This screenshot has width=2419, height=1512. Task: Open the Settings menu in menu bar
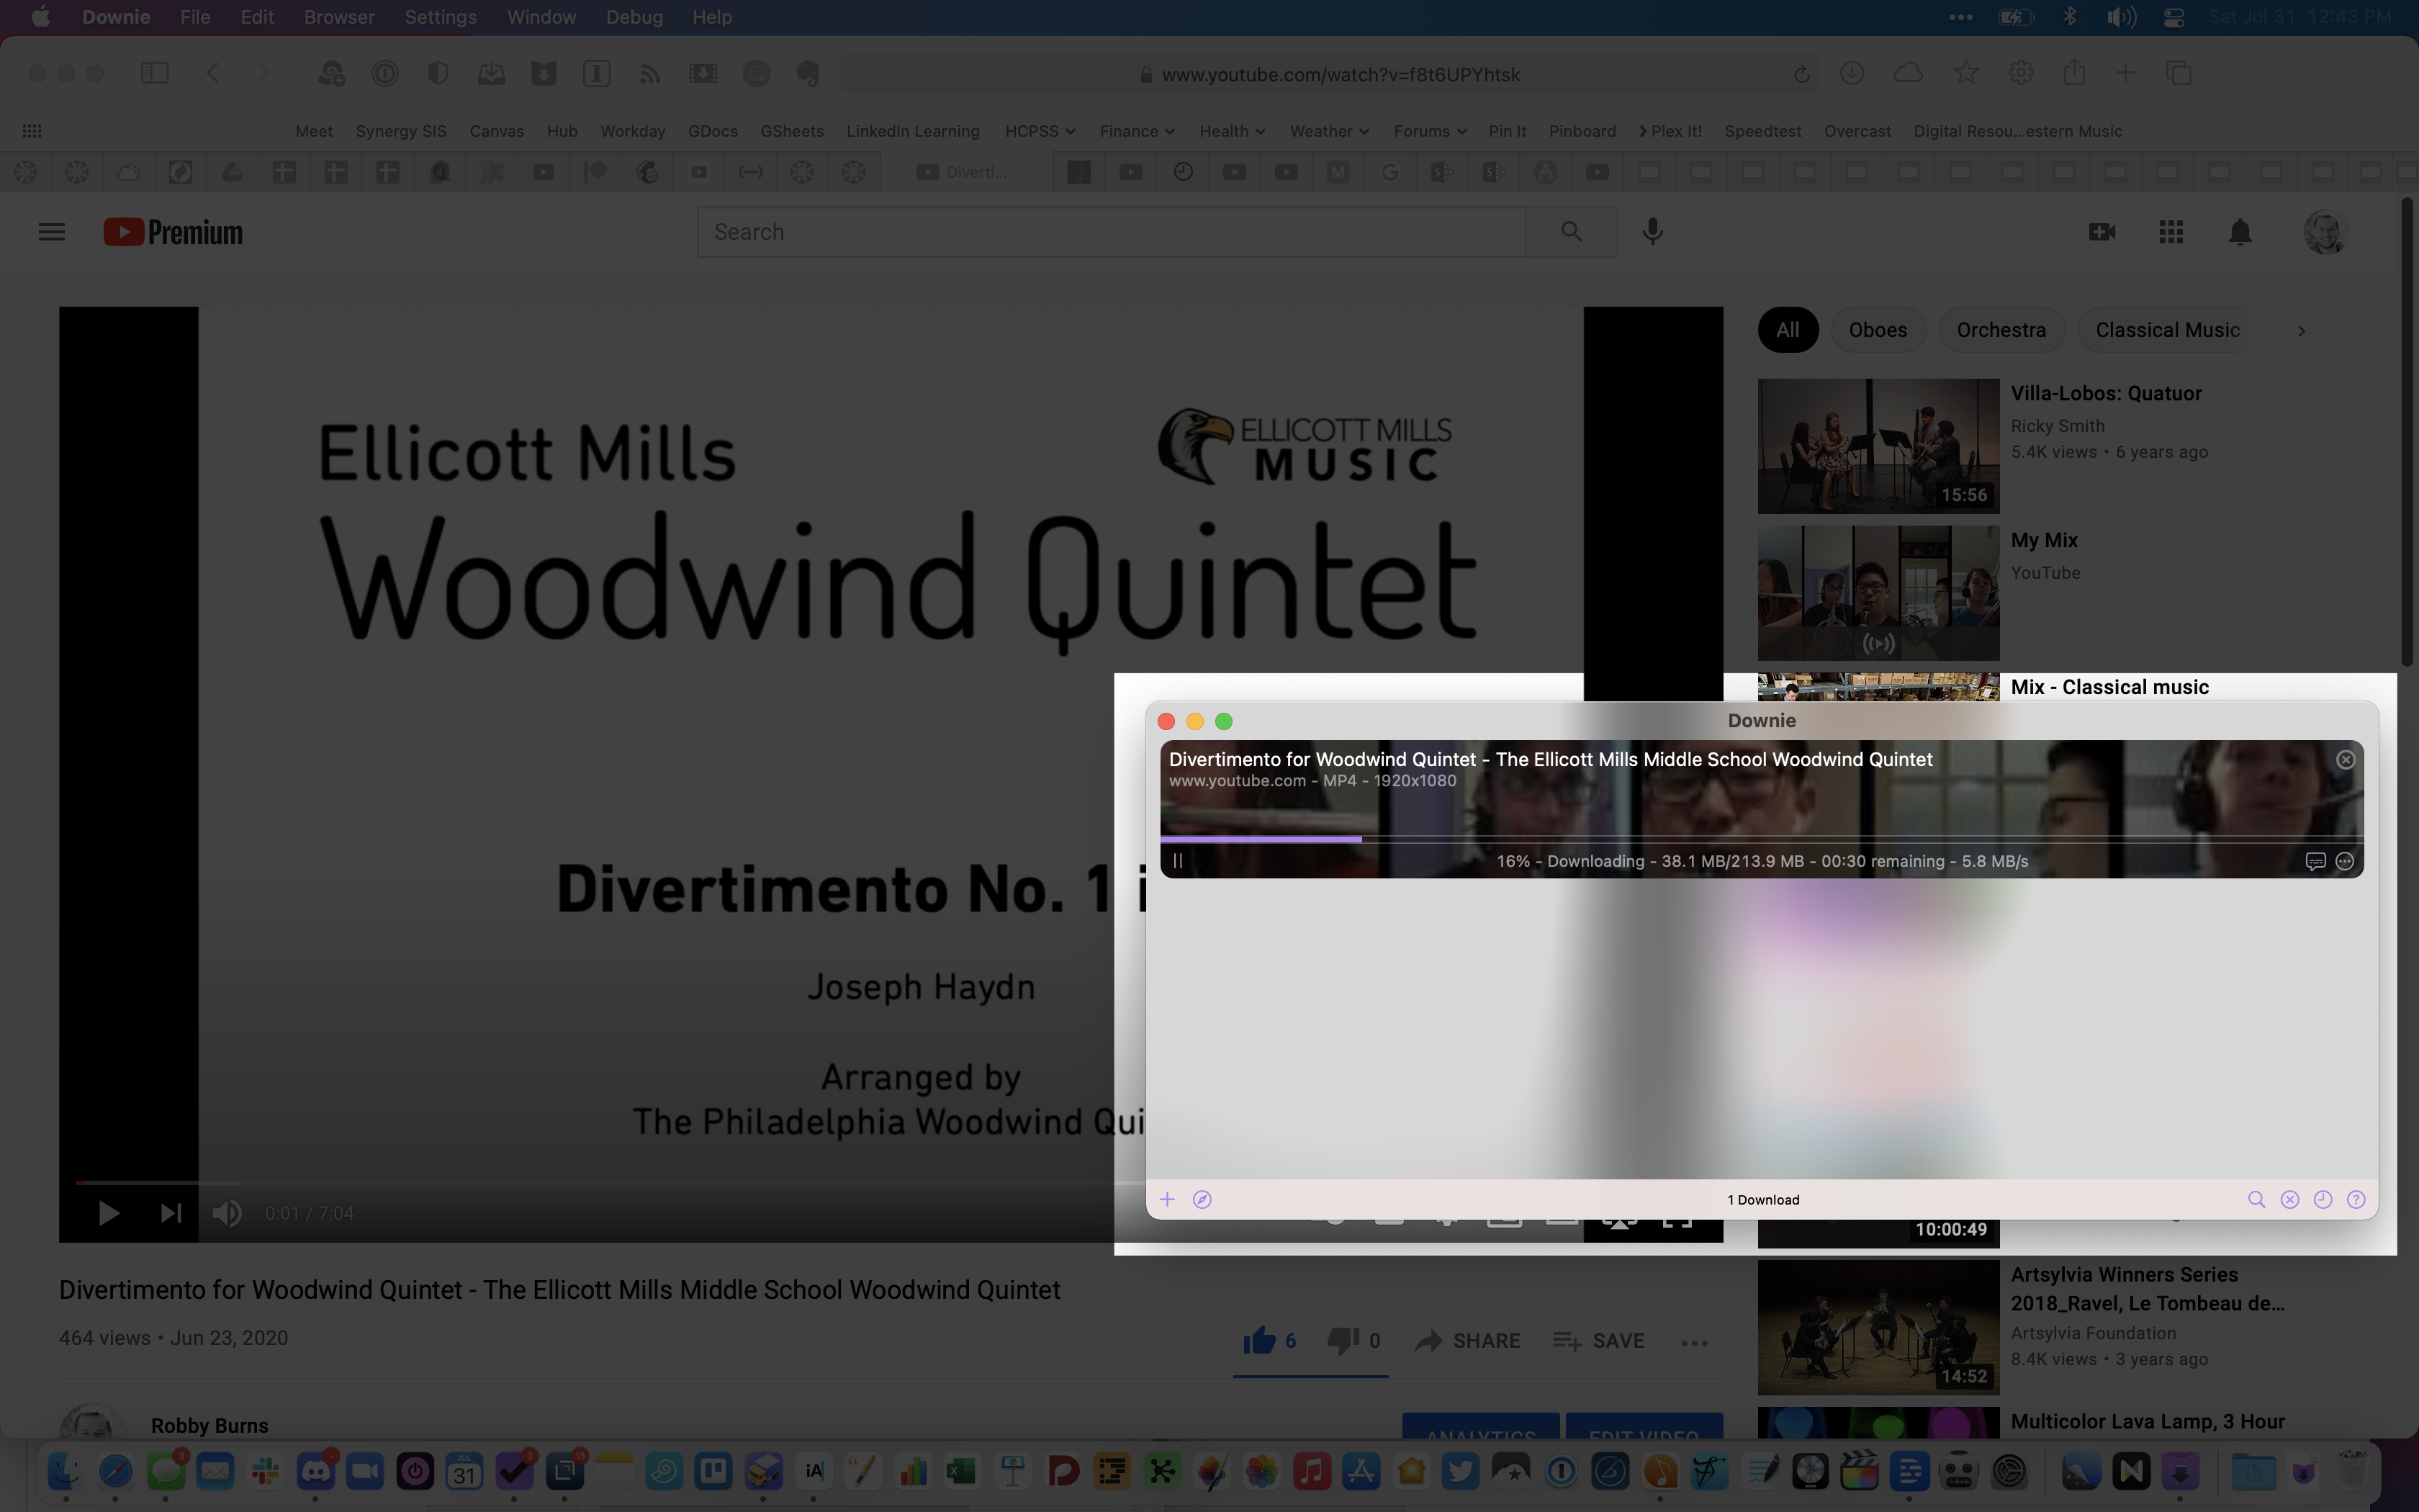440,17
